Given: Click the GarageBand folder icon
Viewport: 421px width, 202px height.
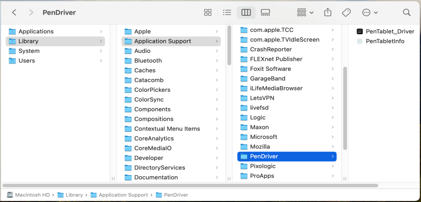Looking at the screenshot, I should click(x=244, y=78).
